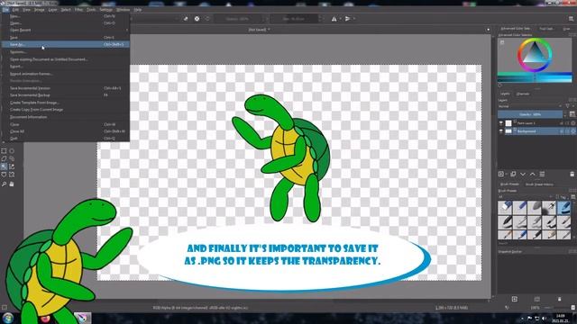Choose Close All in File menu
577x324 pixels.
pyautogui.click(x=66, y=131)
